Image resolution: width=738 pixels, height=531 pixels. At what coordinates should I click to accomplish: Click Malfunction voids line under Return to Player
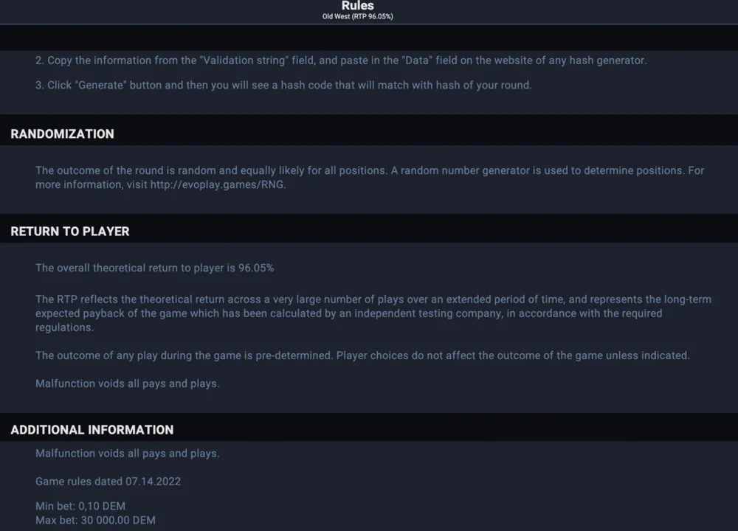point(128,383)
